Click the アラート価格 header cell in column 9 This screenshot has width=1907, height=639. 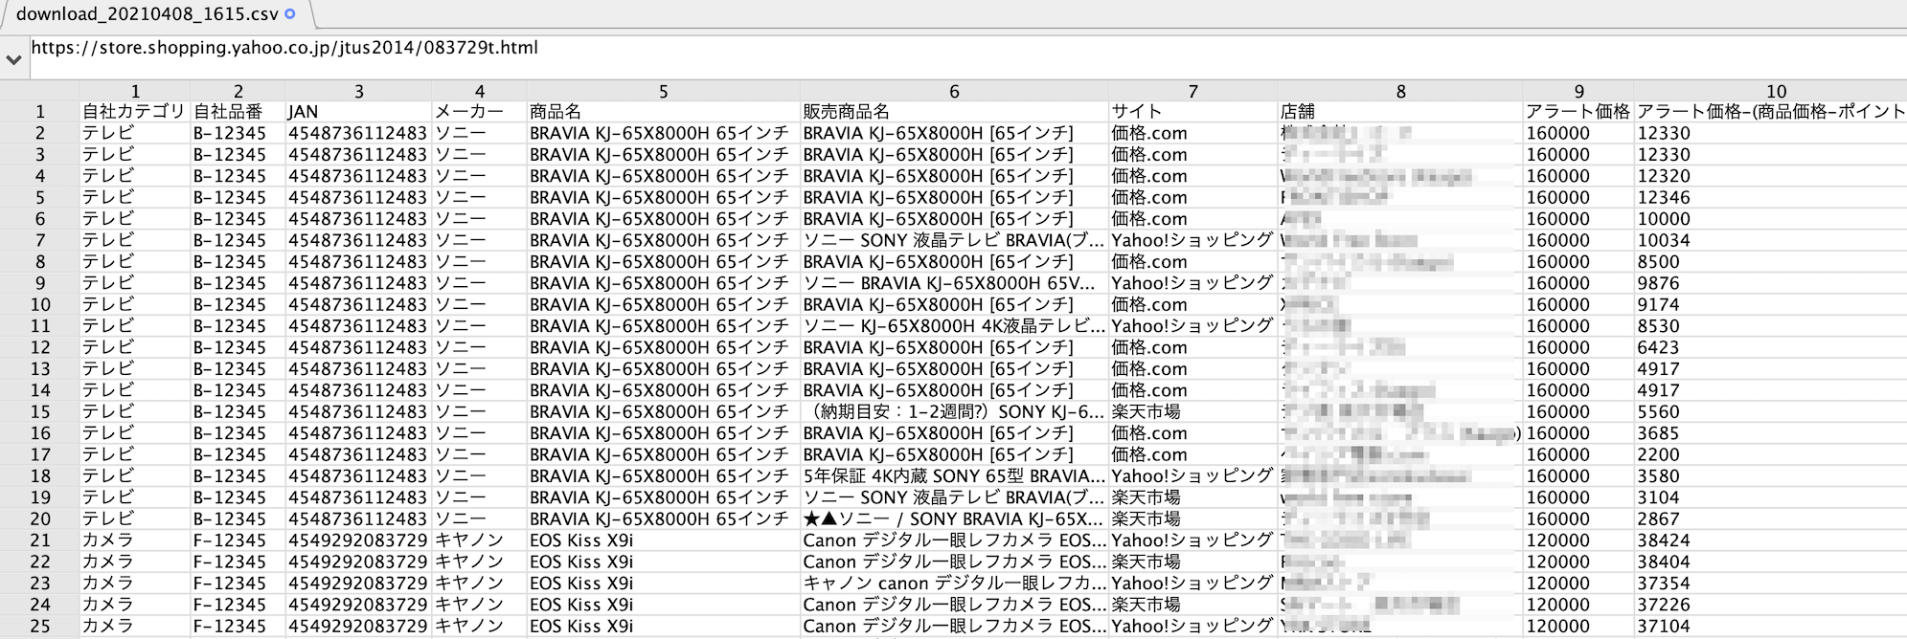(x=1577, y=112)
